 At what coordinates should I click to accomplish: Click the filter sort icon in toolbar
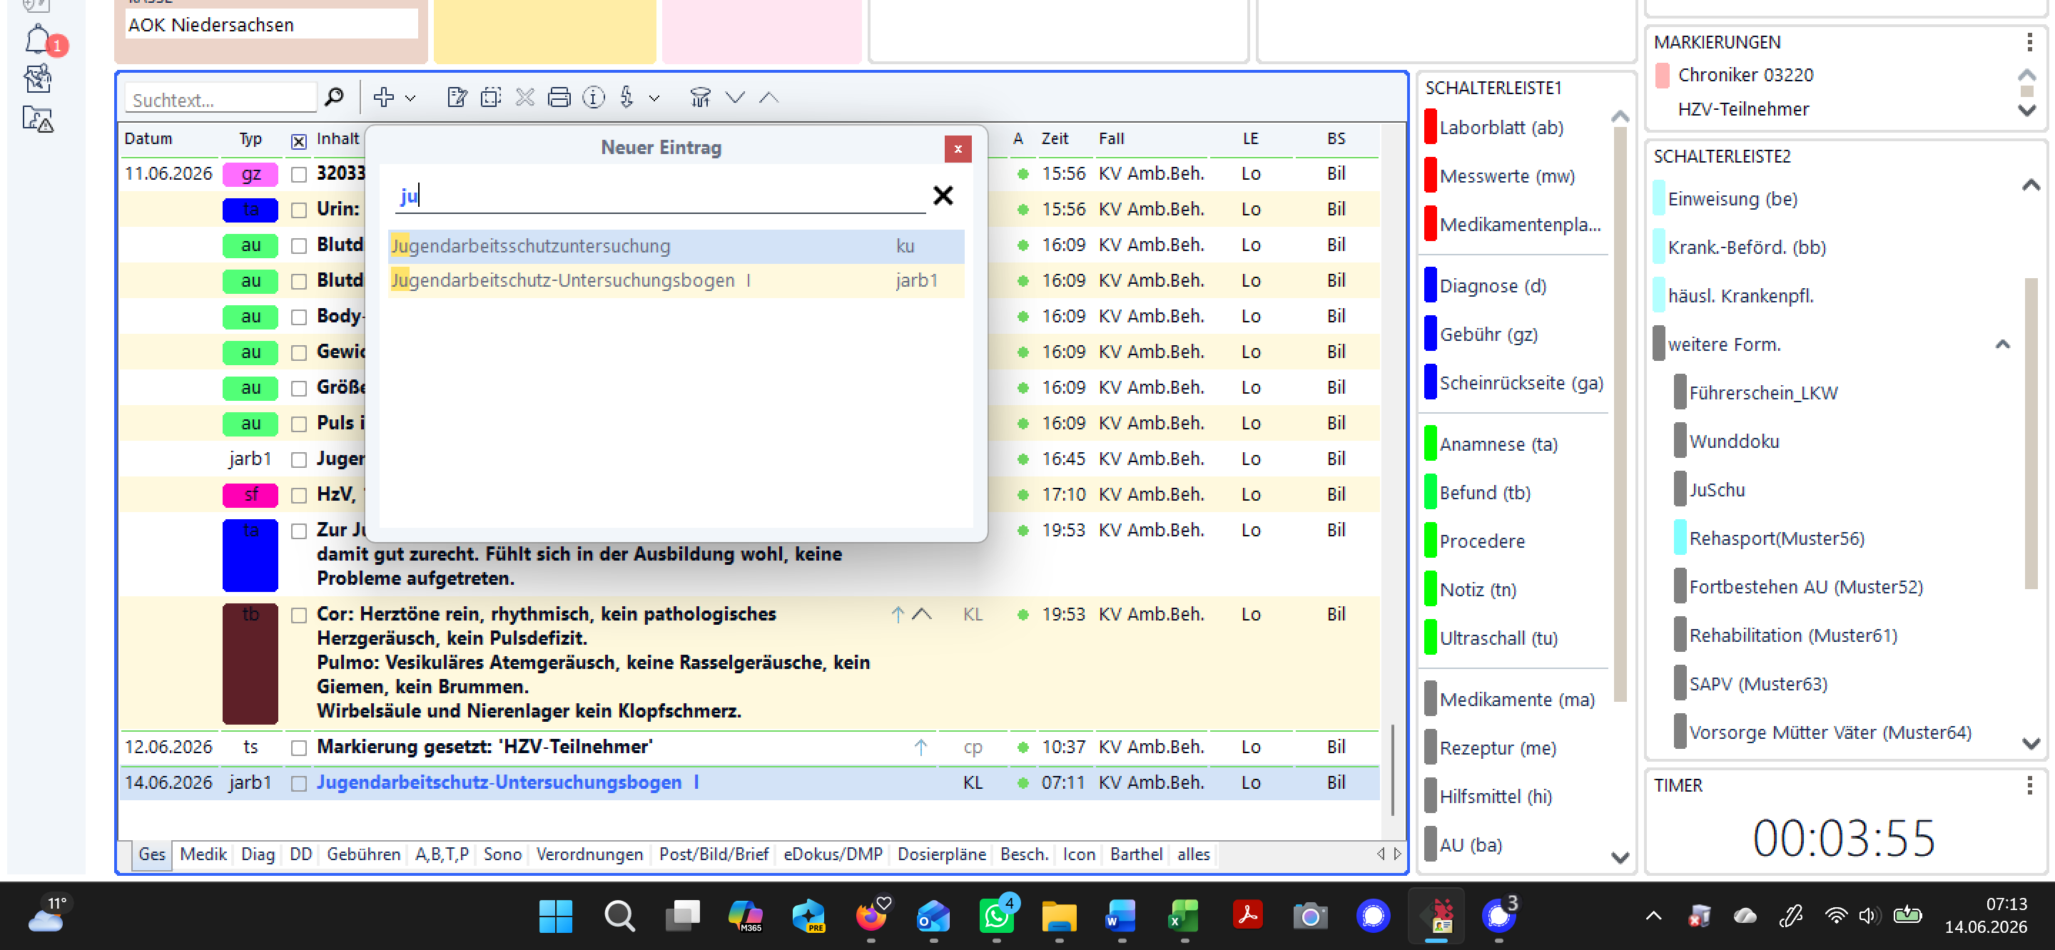click(x=699, y=97)
